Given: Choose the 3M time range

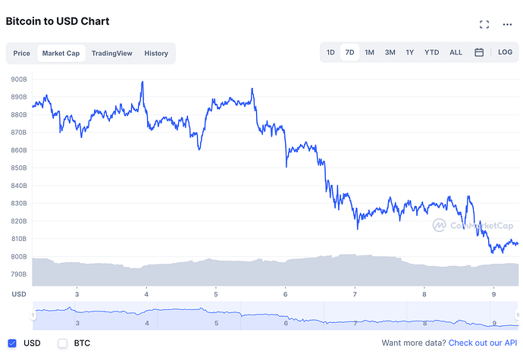Looking at the screenshot, I should coord(390,53).
